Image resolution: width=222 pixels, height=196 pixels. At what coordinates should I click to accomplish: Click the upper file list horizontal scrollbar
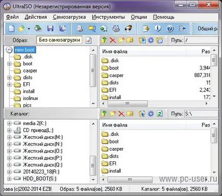pyautogui.click(x=127, y=104)
